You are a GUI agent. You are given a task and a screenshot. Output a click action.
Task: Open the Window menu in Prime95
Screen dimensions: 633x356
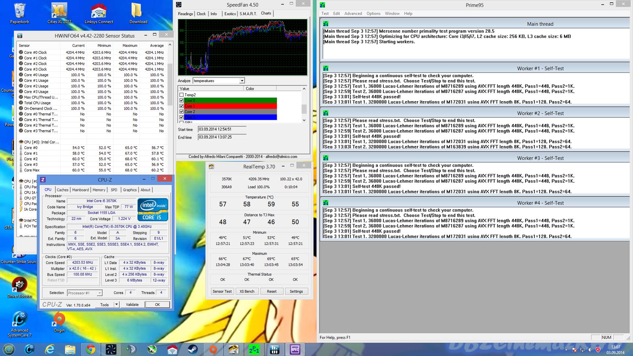[x=392, y=14]
